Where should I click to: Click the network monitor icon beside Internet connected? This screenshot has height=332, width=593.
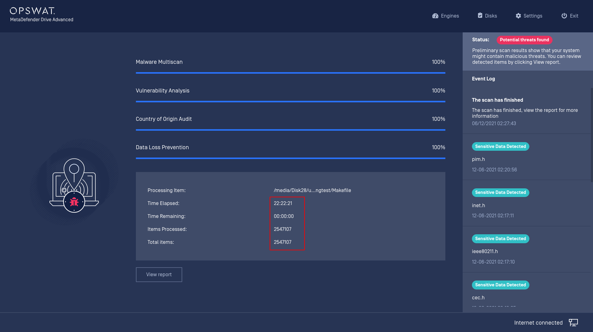[573, 322]
